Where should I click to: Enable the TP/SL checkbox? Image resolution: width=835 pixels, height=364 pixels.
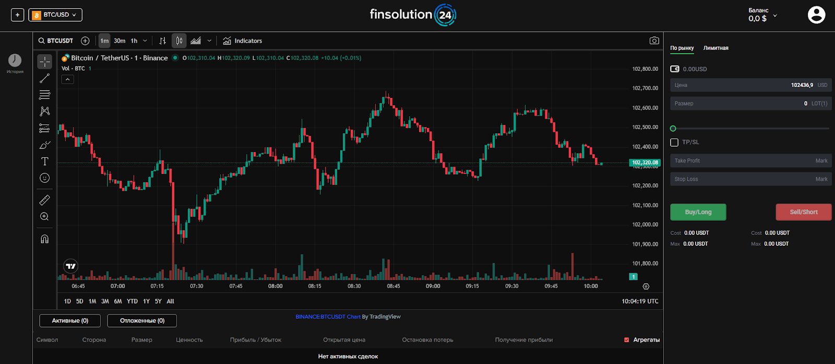point(674,142)
